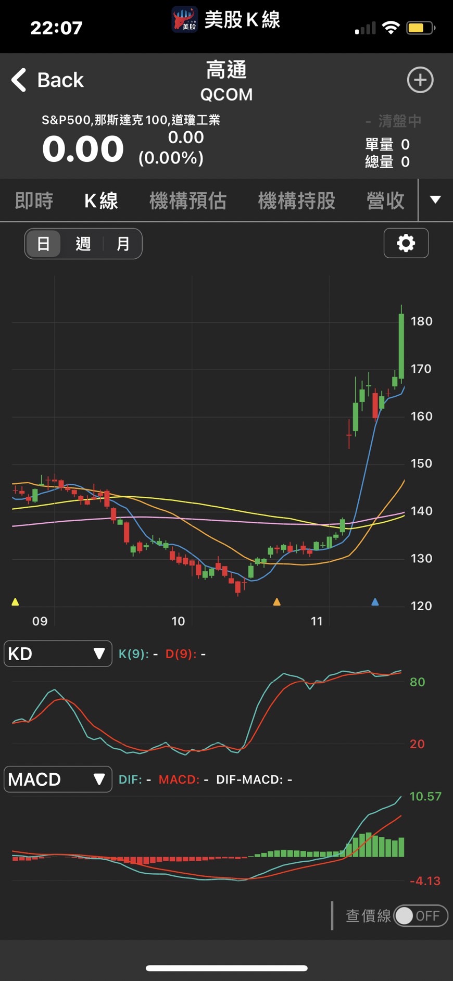The height and width of the screenshot is (981, 453).
Task: Open the KD indicator dropdown
Action: point(58,653)
